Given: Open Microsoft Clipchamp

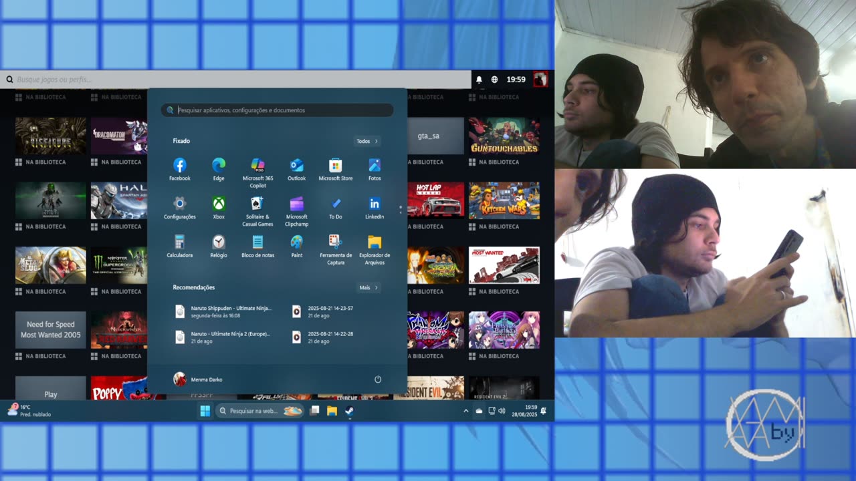Looking at the screenshot, I should click(296, 211).
